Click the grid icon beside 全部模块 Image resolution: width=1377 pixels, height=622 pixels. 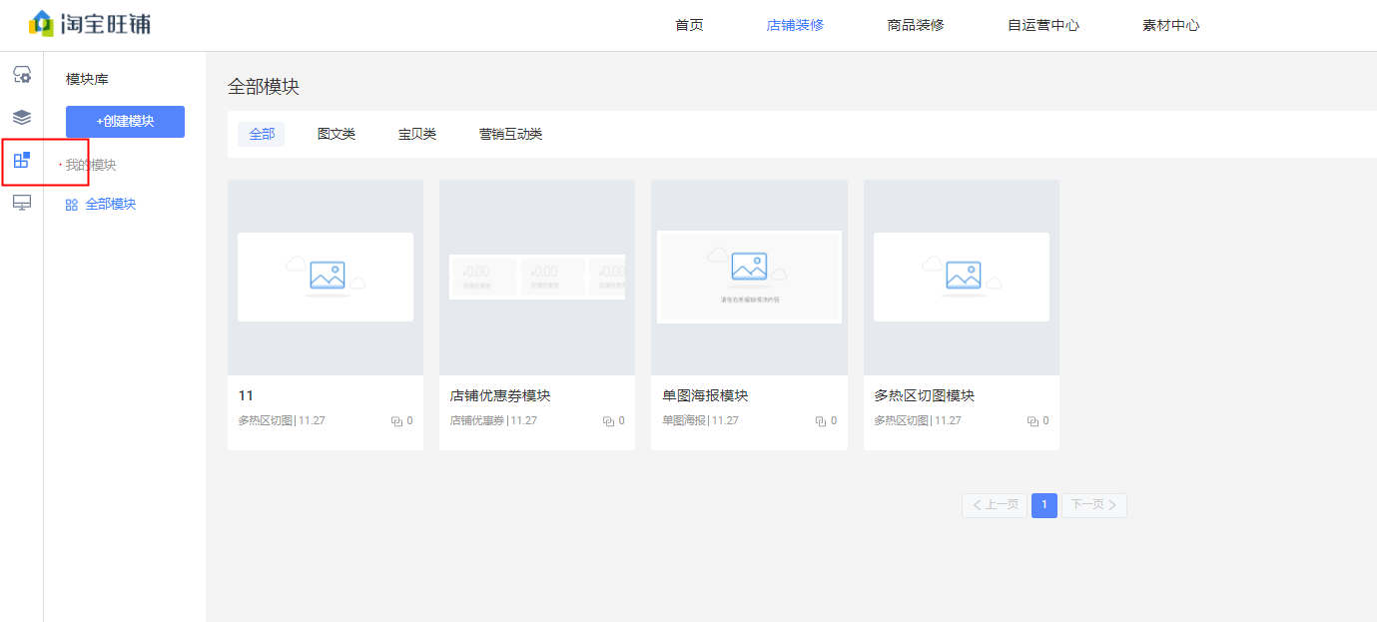tap(70, 203)
